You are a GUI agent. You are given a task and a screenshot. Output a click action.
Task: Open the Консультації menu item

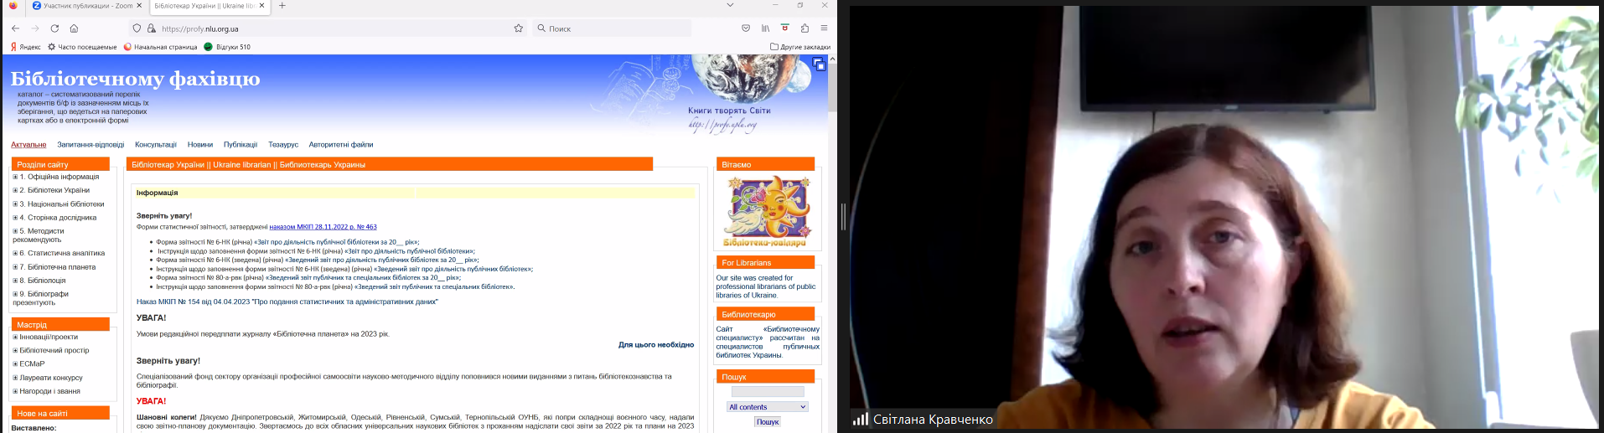pyautogui.click(x=156, y=145)
